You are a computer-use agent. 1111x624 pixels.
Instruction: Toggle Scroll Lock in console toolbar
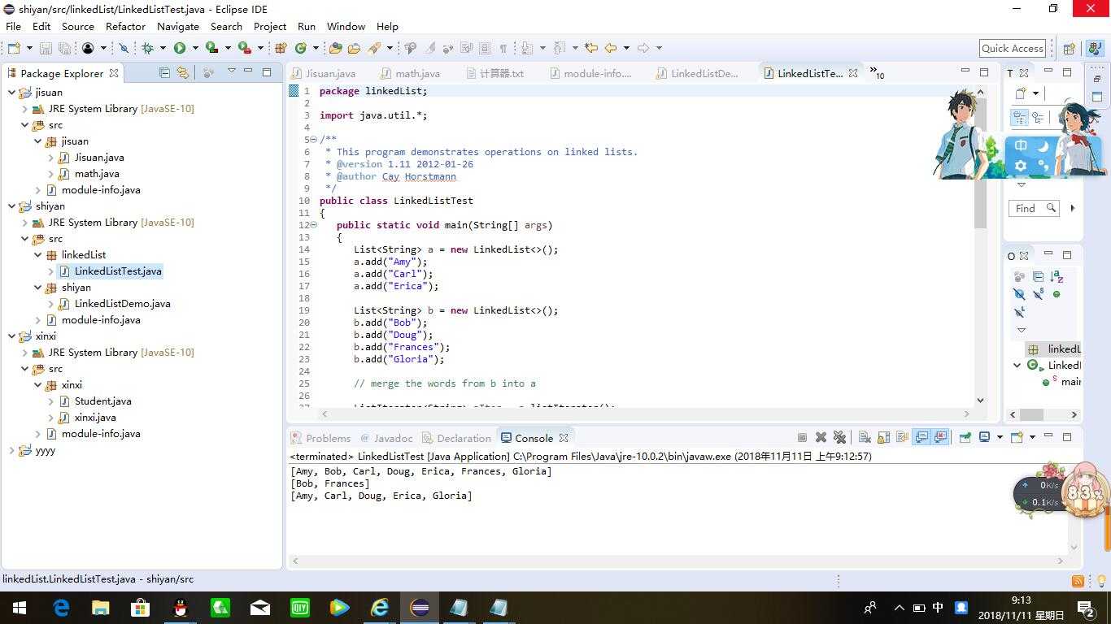[x=884, y=437]
